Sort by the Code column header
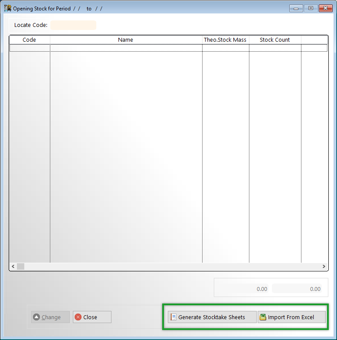Image resolution: width=337 pixels, height=340 pixels. [29, 40]
